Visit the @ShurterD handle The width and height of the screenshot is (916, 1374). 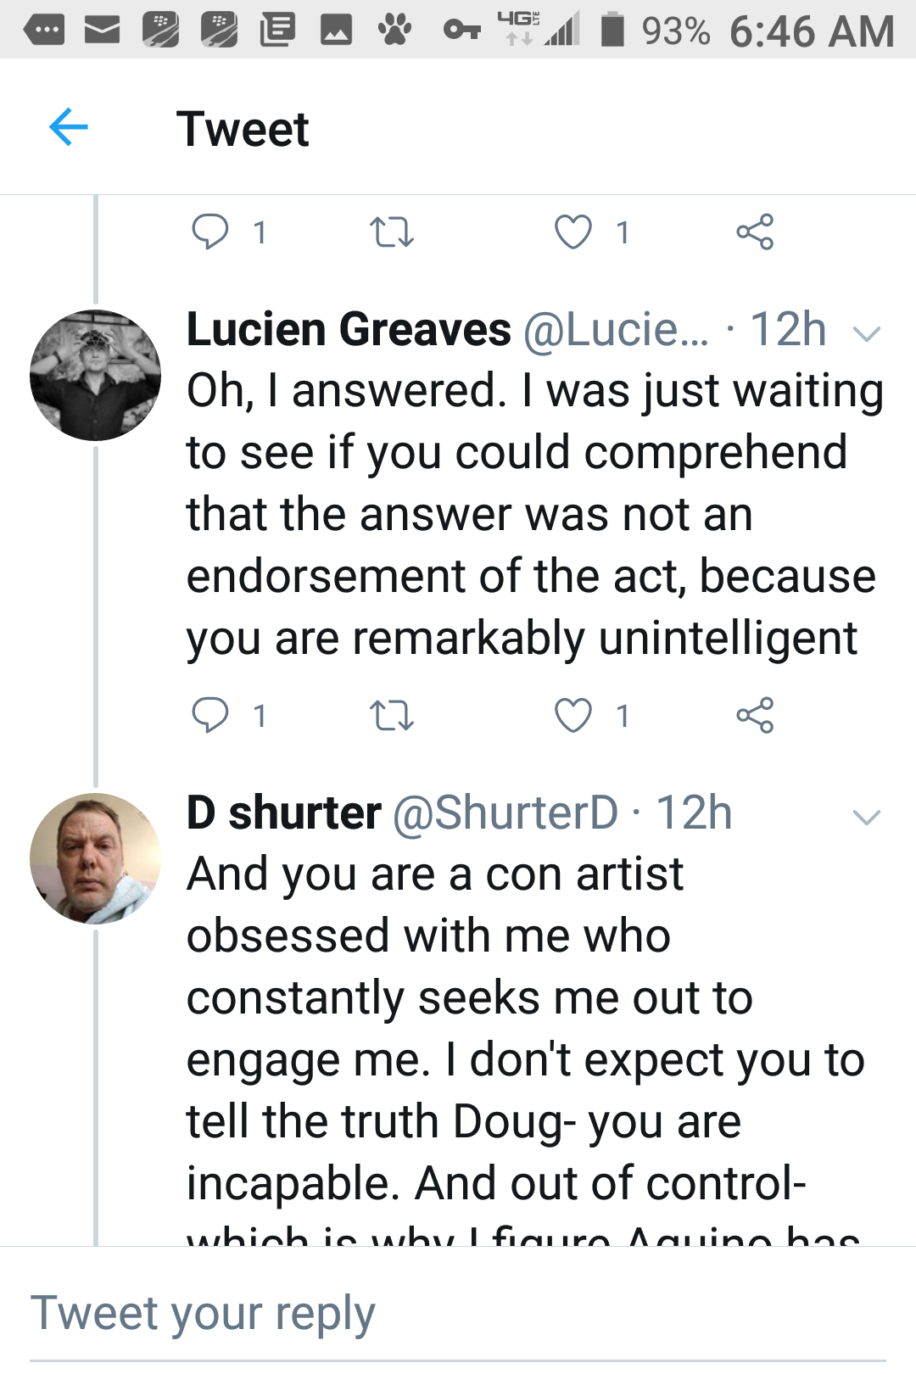[505, 813]
